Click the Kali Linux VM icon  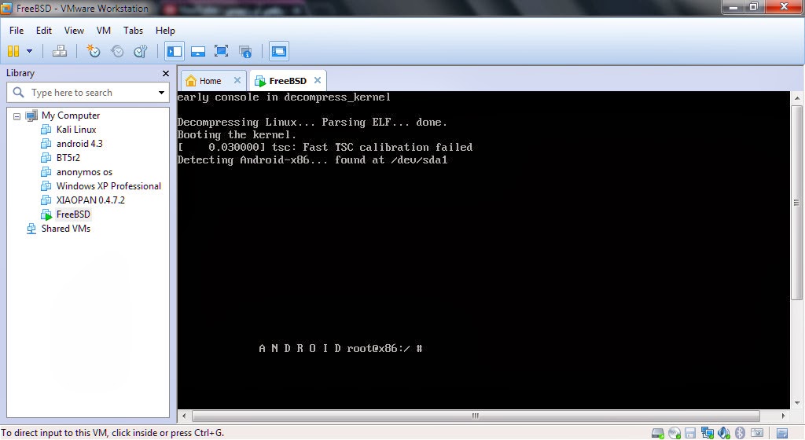pos(46,129)
